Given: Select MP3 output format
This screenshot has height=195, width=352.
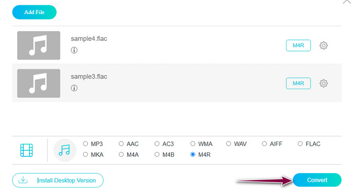Looking at the screenshot, I should tap(86, 144).
